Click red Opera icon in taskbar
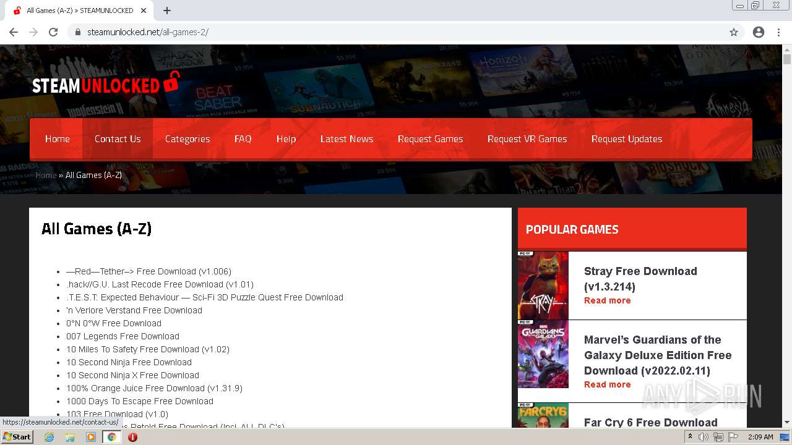792x445 pixels. click(132, 437)
